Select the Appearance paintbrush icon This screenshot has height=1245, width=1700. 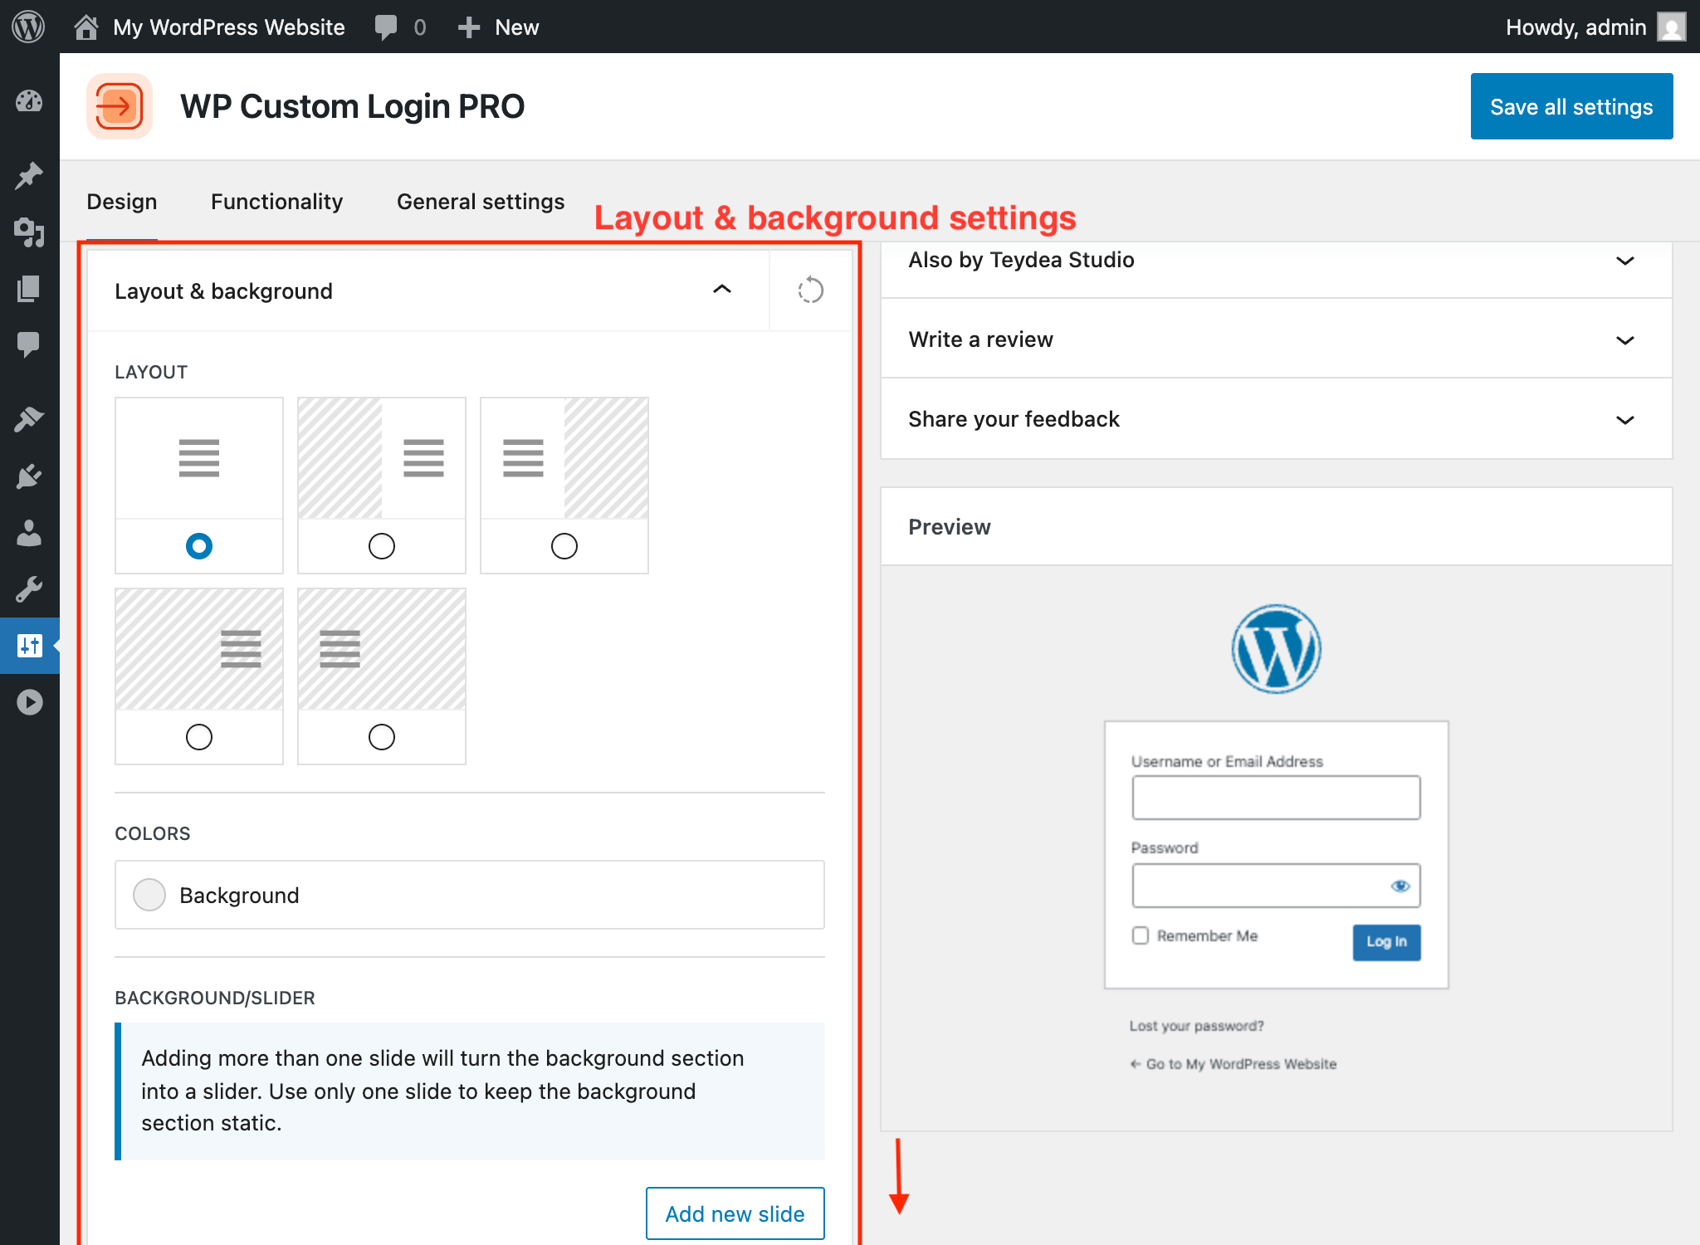(x=29, y=417)
